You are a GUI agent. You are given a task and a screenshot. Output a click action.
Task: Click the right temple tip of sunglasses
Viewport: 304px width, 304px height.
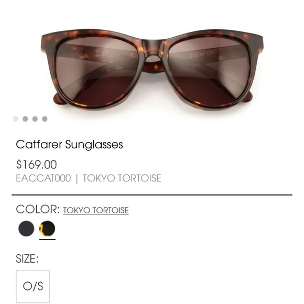pyautogui.click(x=248, y=96)
